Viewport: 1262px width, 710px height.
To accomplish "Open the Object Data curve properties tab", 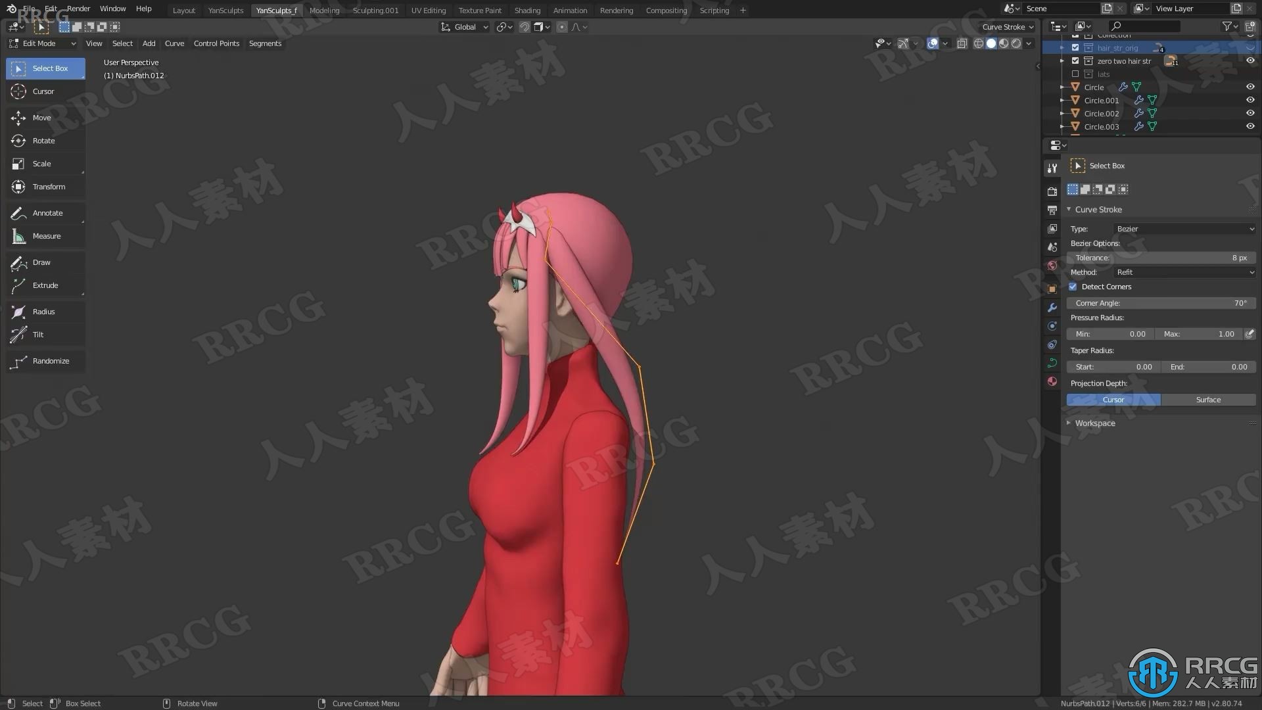I will point(1052,363).
